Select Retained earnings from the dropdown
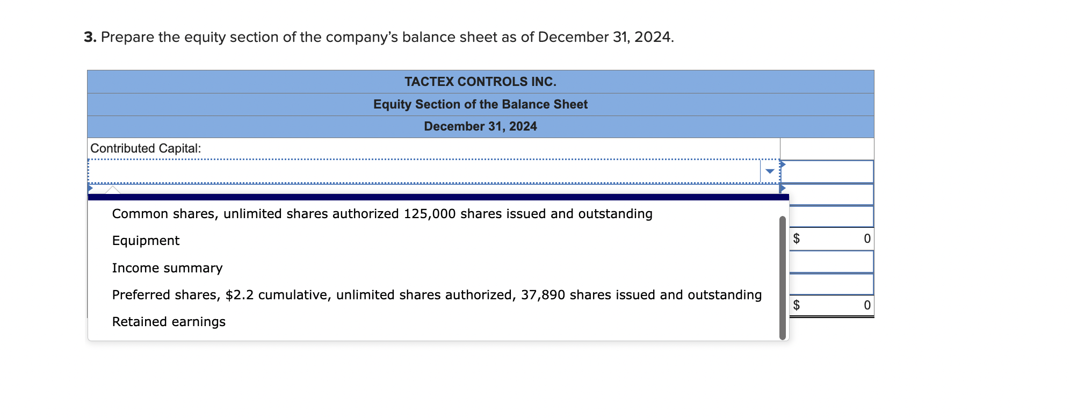This screenshot has height=418, width=1070. pyautogui.click(x=168, y=321)
